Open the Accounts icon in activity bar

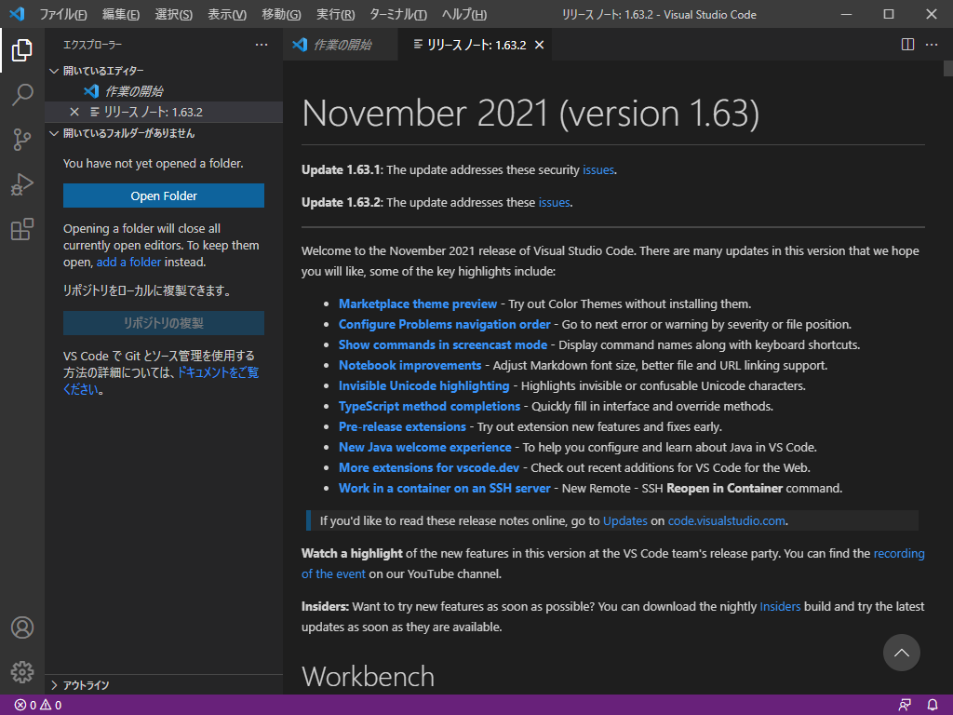(x=22, y=627)
